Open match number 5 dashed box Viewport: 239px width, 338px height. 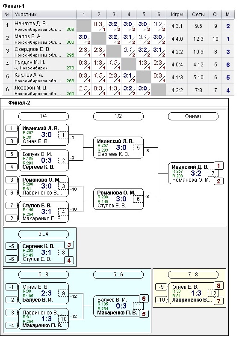click(x=138, y=148)
